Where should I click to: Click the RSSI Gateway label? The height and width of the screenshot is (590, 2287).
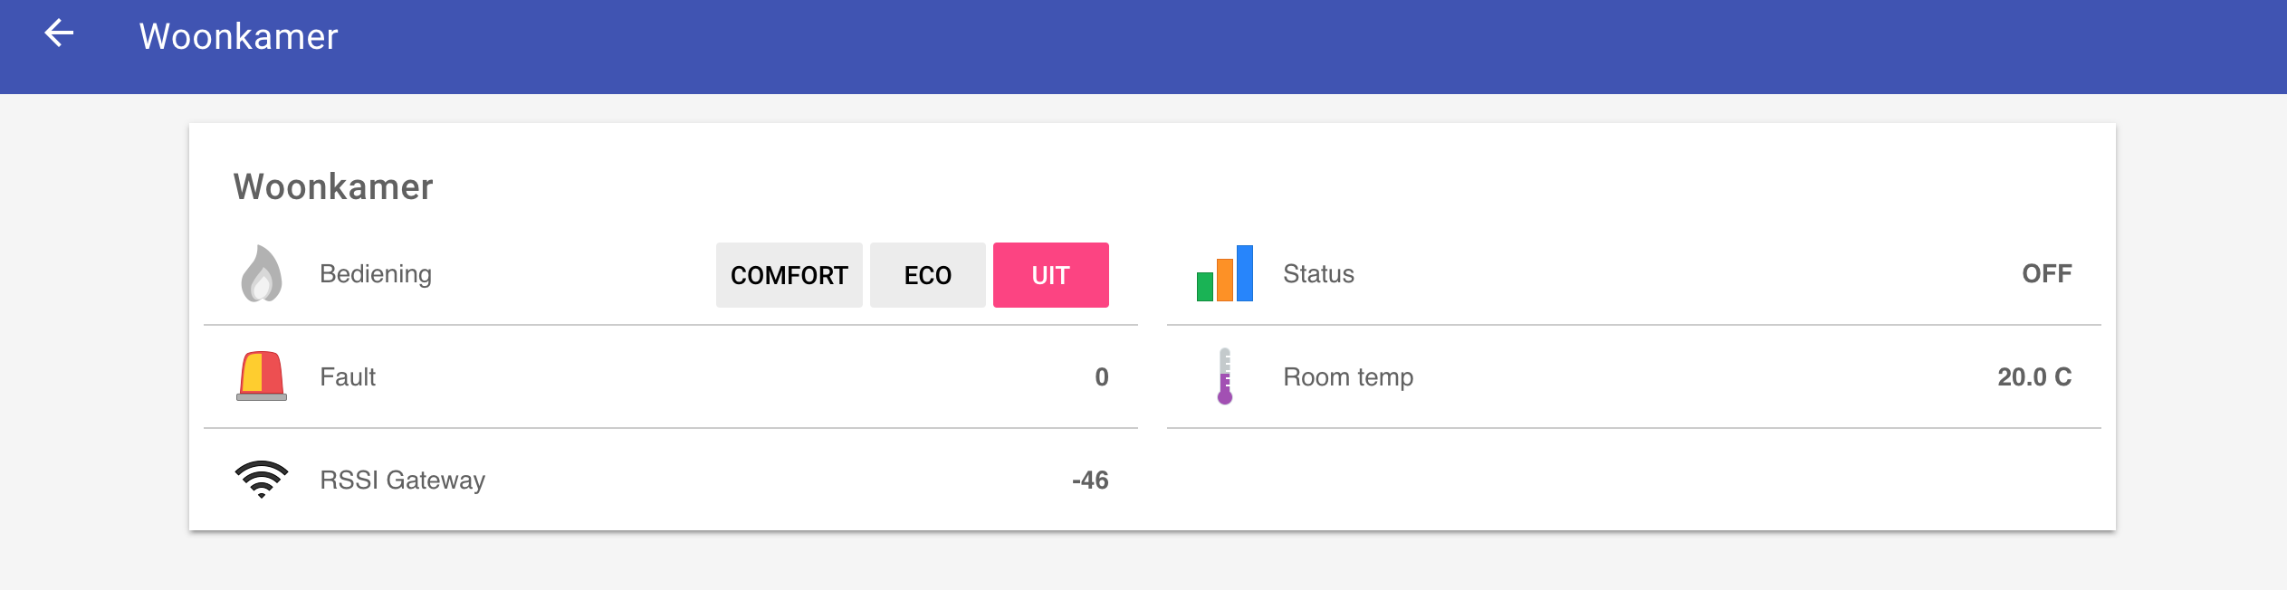(x=403, y=481)
